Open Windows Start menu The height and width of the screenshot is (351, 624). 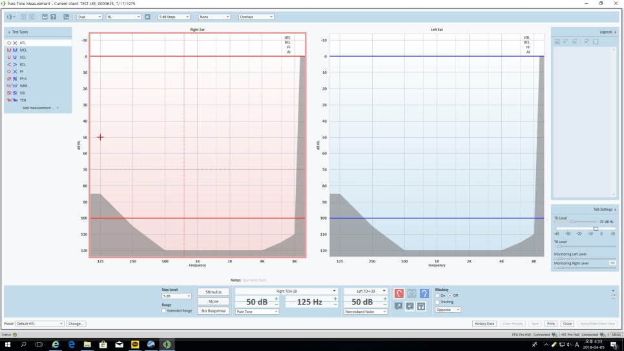tap(8, 345)
